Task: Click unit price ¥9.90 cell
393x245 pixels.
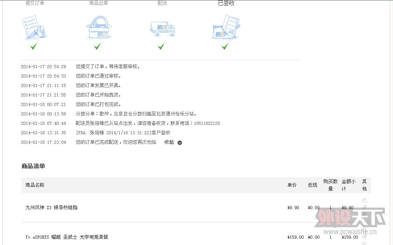Action: point(293,208)
